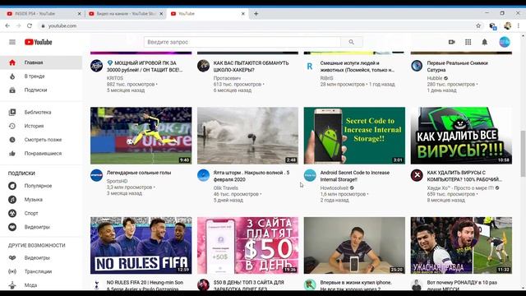Open Hubble channel avatar
This screenshot has height=296, width=526.
[417, 66]
